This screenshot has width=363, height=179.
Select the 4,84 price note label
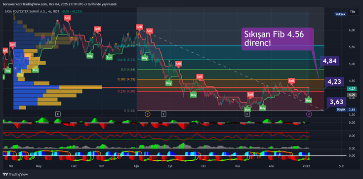click(x=330, y=61)
